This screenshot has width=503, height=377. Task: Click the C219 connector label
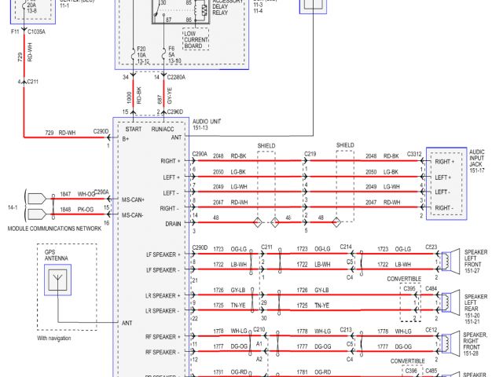(x=309, y=154)
